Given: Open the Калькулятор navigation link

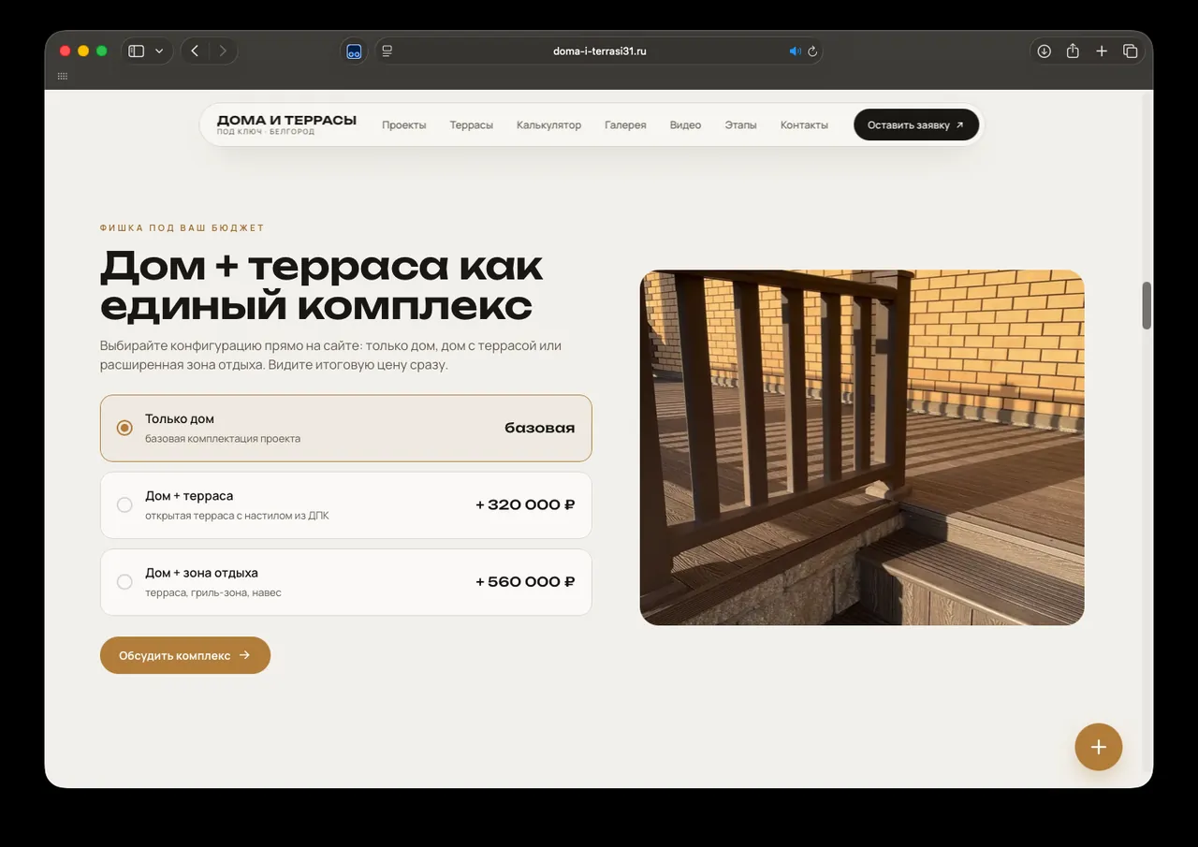Looking at the screenshot, I should (x=548, y=125).
